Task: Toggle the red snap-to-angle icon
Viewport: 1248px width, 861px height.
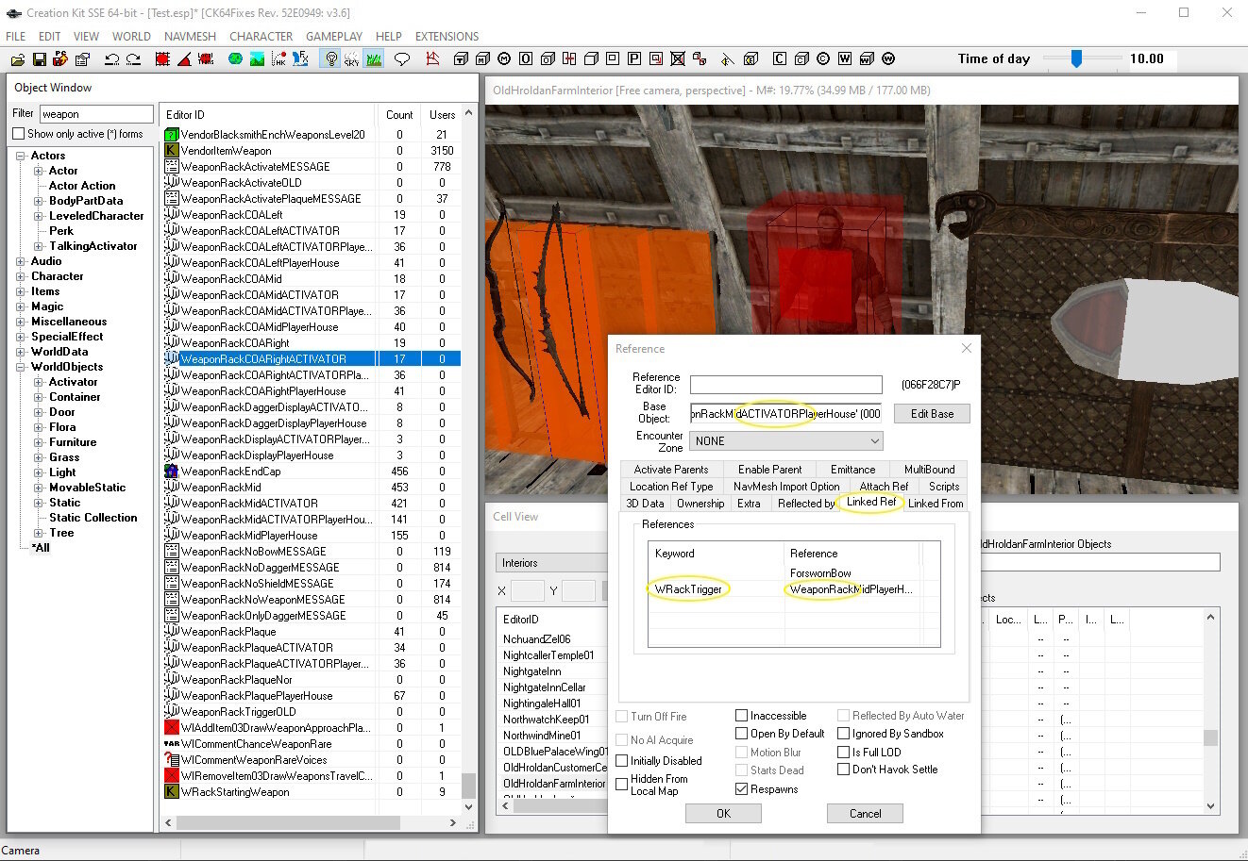Action: (x=184, y=59)
